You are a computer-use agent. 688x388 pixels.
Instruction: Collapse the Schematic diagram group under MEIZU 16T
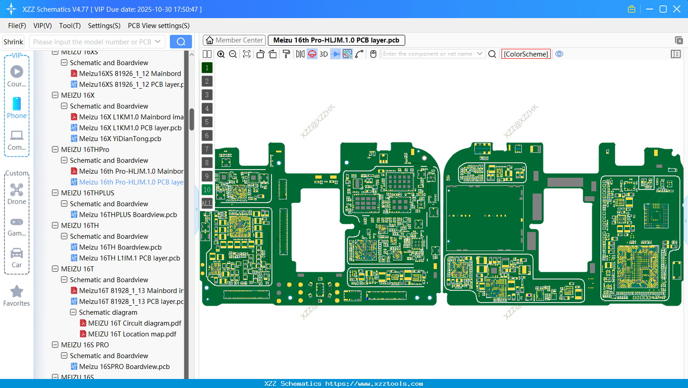(x=73, y=312)
